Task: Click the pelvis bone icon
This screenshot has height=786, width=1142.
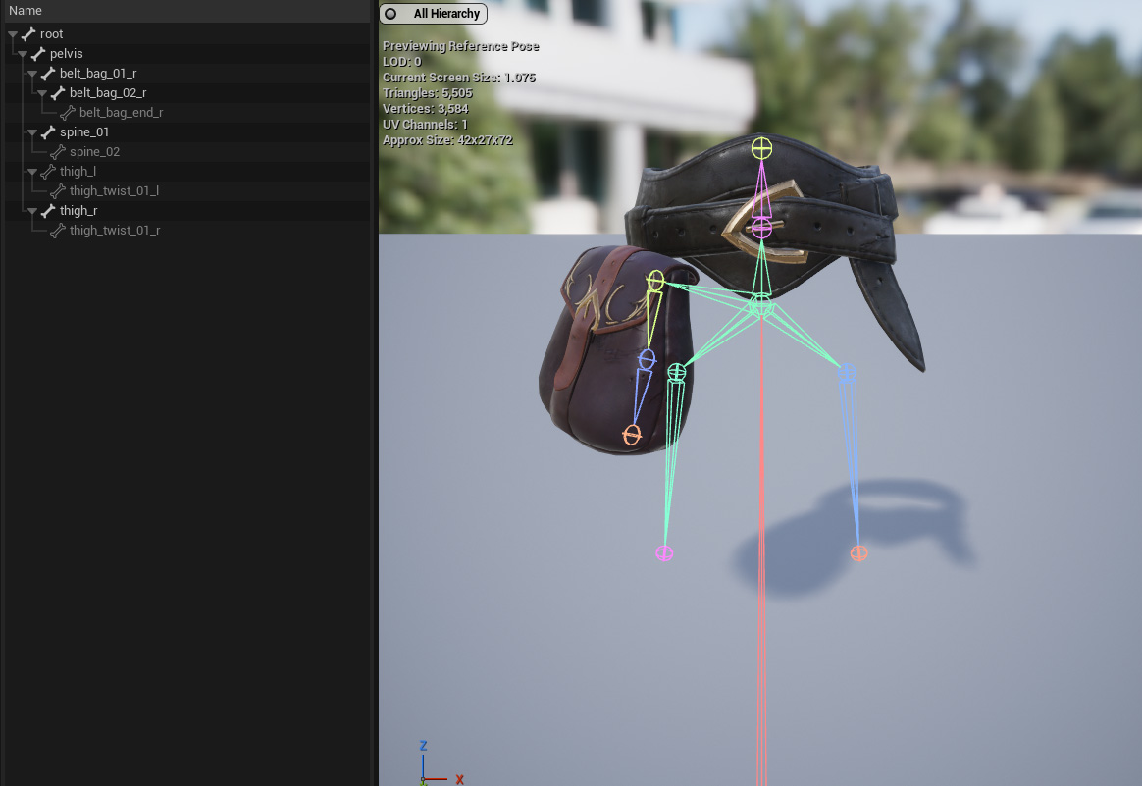Action: point(38,54)
